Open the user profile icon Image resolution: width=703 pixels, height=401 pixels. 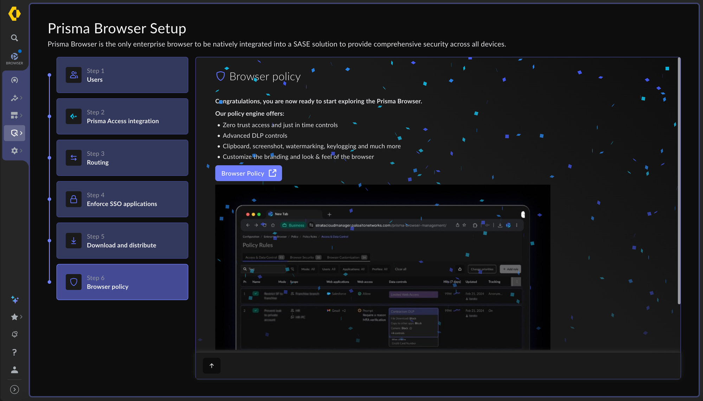(x=14, y=370)
